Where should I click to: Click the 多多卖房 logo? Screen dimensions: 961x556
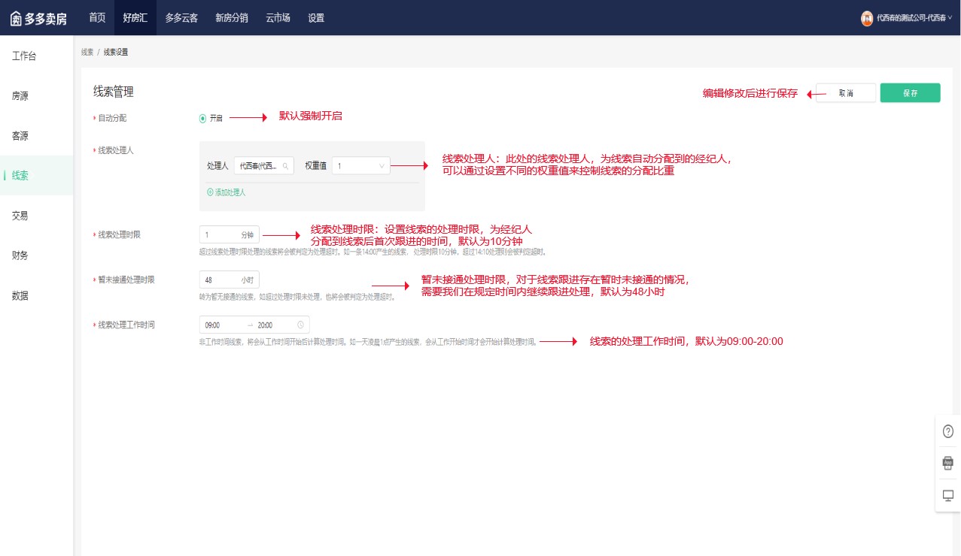point(38,18)
